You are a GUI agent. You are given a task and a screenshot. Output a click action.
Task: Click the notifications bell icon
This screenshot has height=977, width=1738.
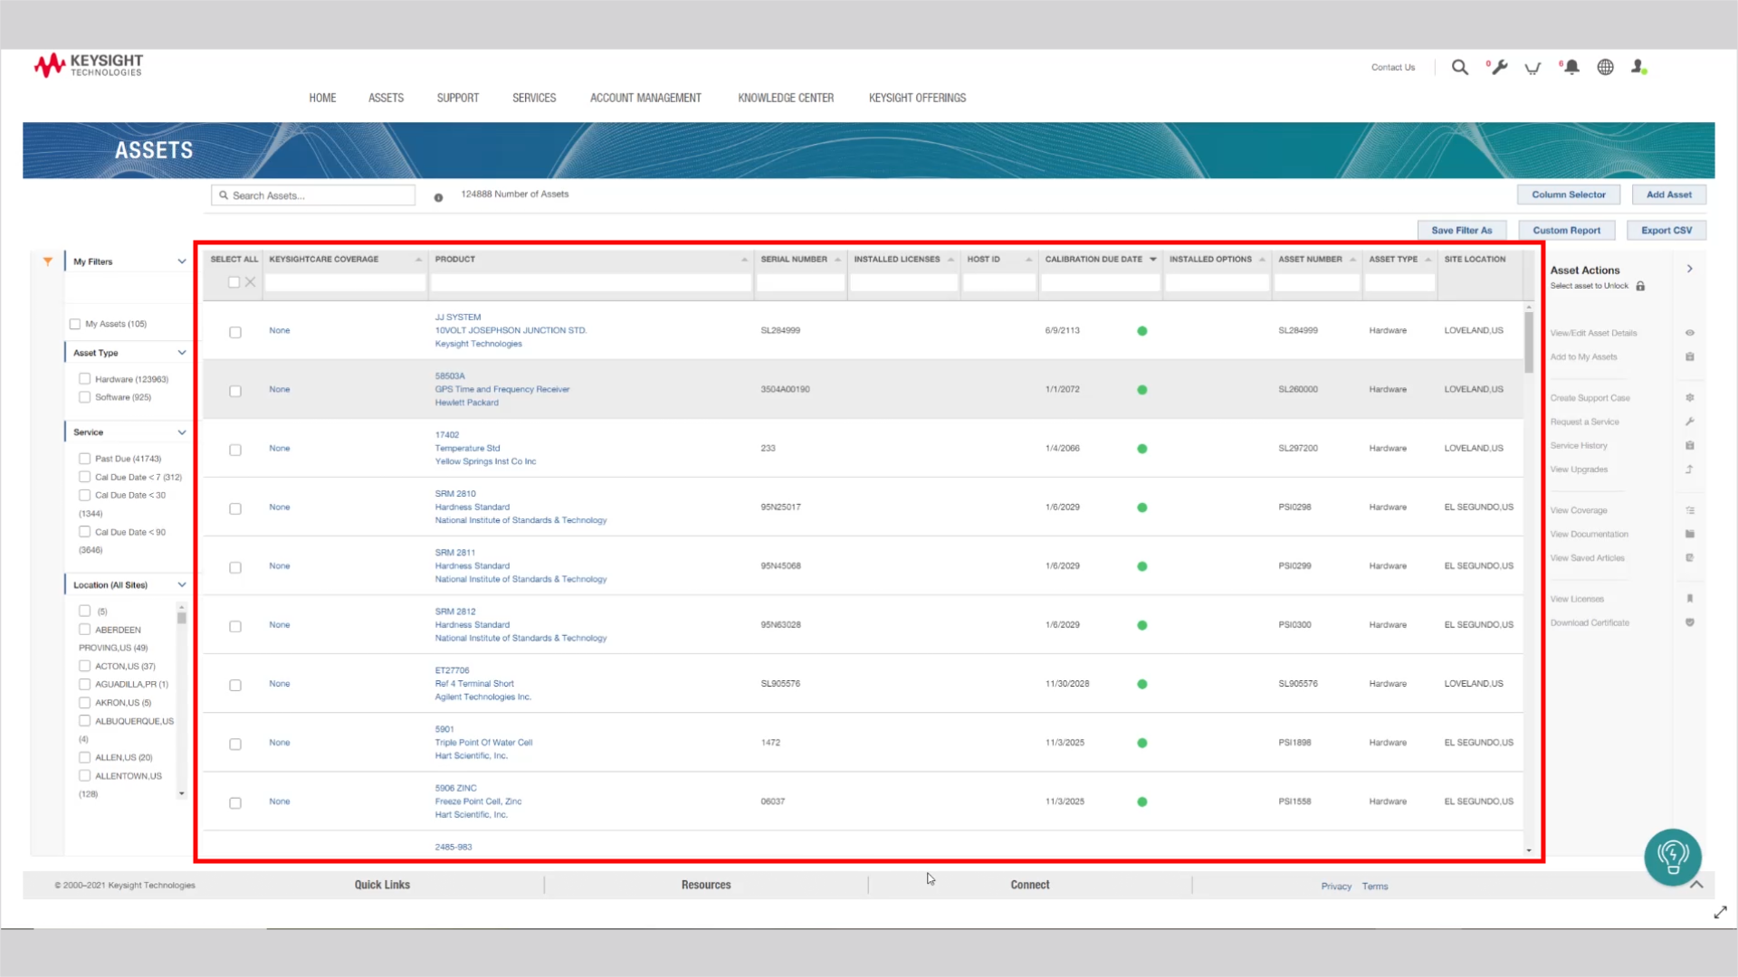(1571, 67)
